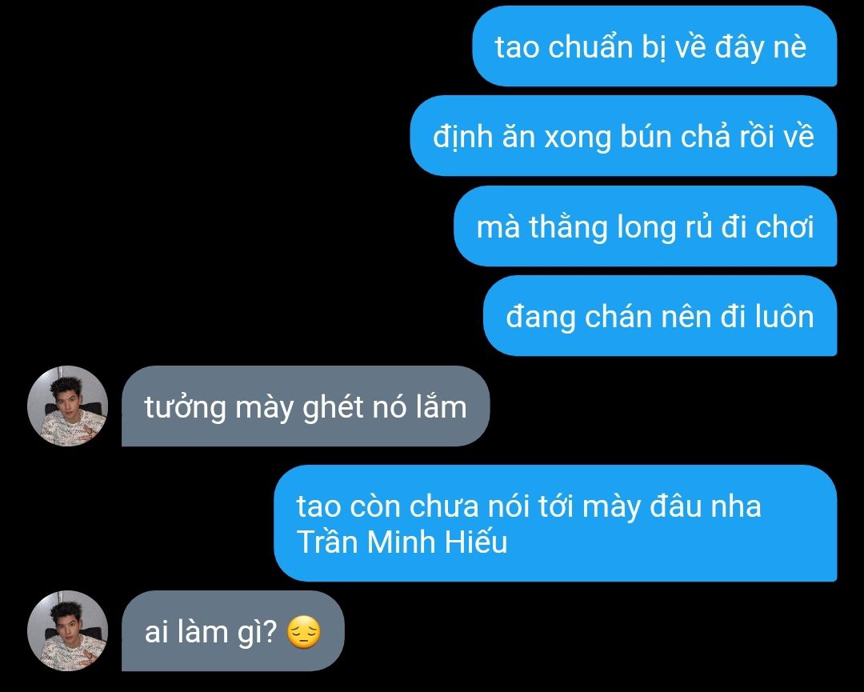The image size is (864, 692).
Task: Click the name 'Trần Minh Hiếu' in message
Action: point(402,542)
